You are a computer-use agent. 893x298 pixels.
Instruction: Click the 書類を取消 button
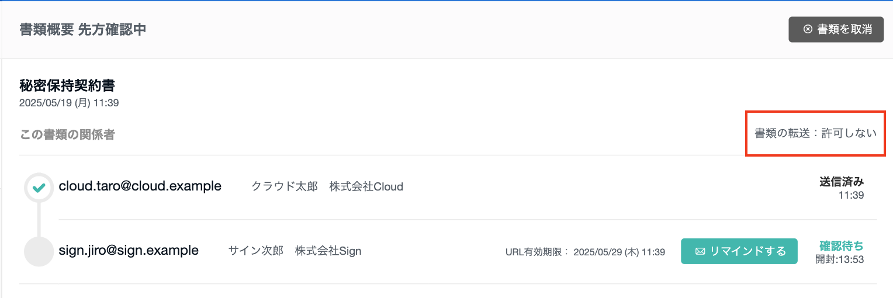click(836, 29)
